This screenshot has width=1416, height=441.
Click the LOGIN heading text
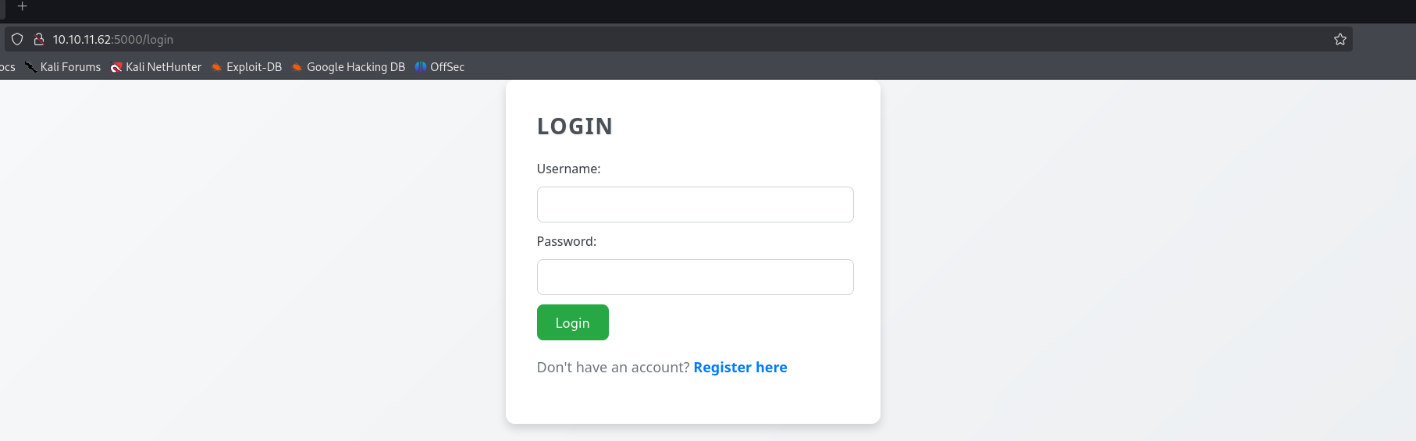(575, 126)
